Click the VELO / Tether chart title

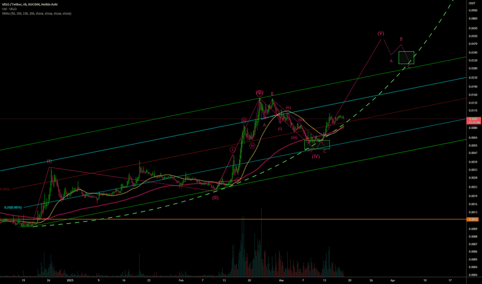pyautogui.click(x=29, y=4)
